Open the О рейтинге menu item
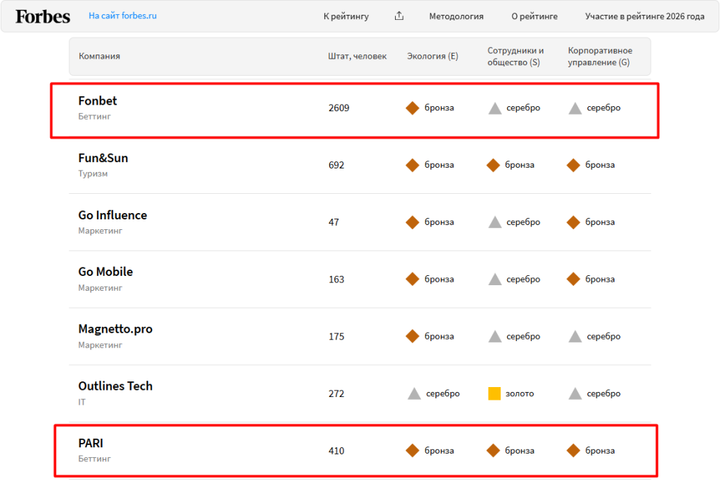725x484 pixels. [x=534, y=17]
